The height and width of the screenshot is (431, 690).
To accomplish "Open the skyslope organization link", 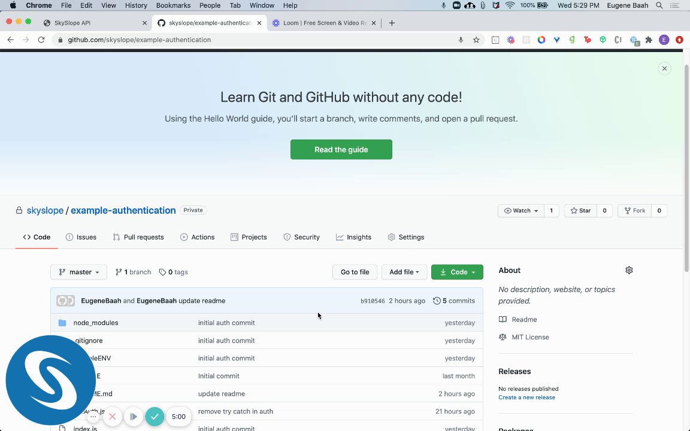I will (45, 210).
